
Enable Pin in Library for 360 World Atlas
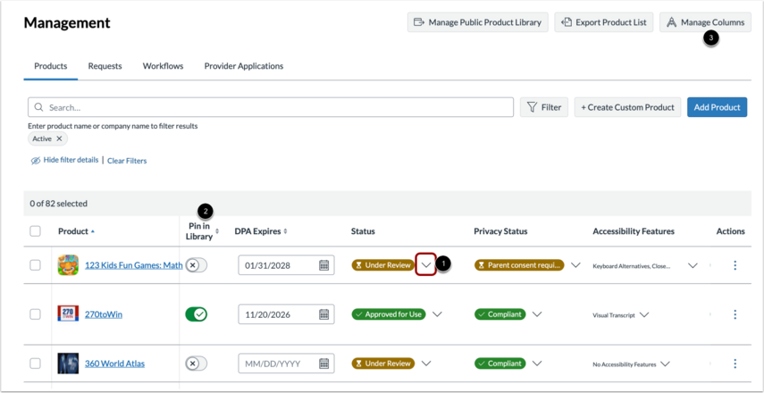(x=196, y=364)
